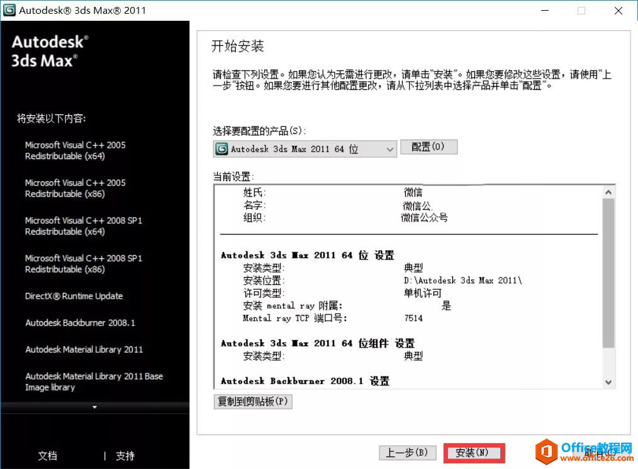Click the 3ds Max icon in the title bar
Image resolution: width=638 pixels, height=469 pixels.
click(x=9, y=10)
